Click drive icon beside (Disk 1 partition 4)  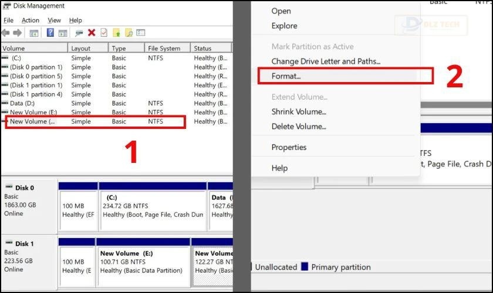tap(5, 94)
